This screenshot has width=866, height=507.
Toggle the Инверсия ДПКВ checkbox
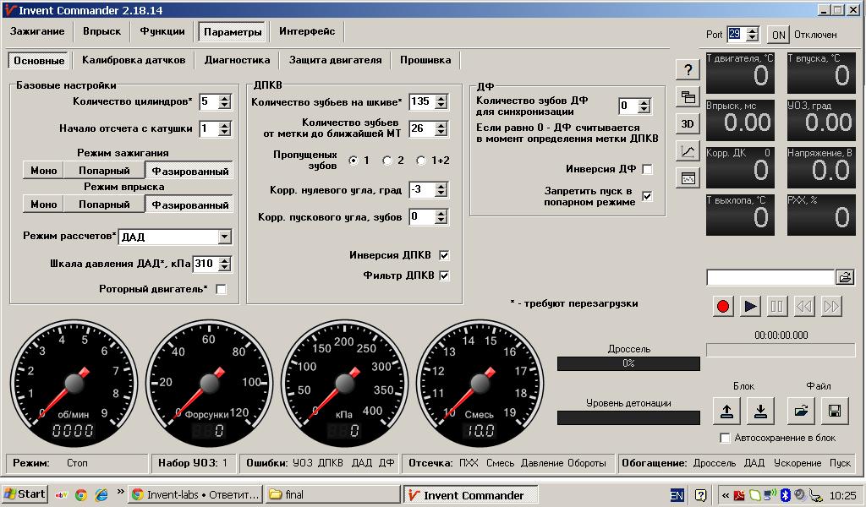pyautogui.click(x=444, y=255)
